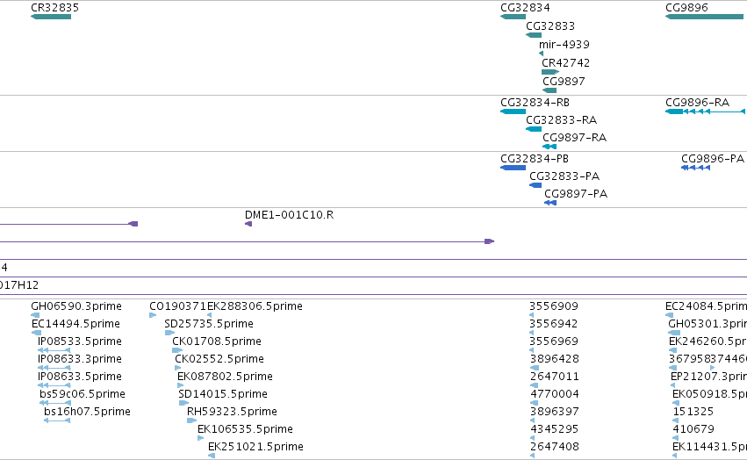Click the CR32835 gene label

click(x=54, y=8)
